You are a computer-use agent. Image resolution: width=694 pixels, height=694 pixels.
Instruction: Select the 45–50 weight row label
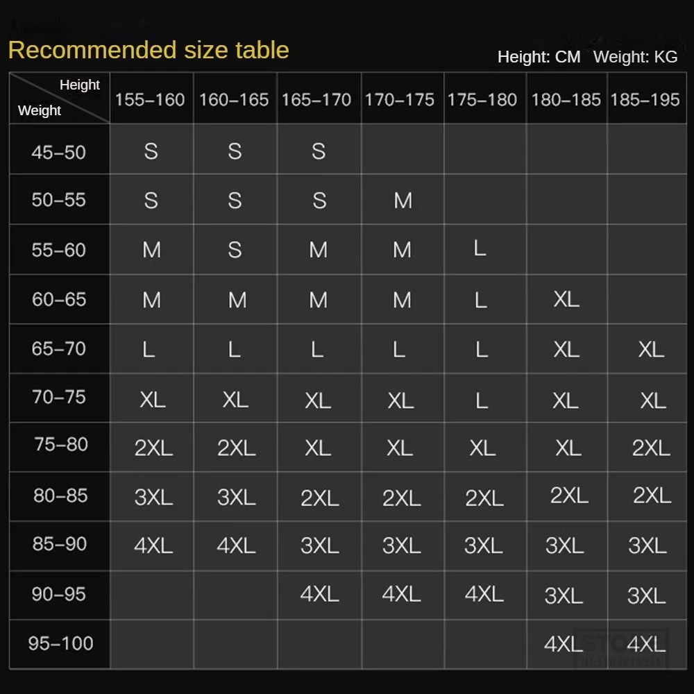59,152
